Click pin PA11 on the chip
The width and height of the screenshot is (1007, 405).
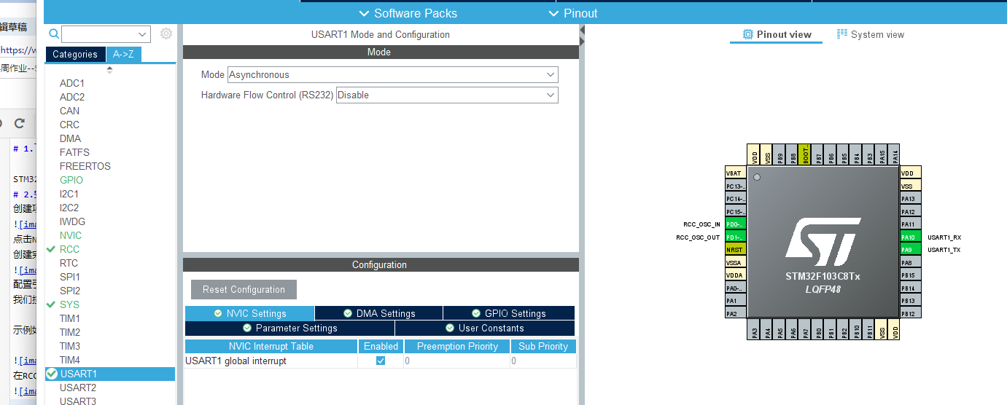coord(911,224)
